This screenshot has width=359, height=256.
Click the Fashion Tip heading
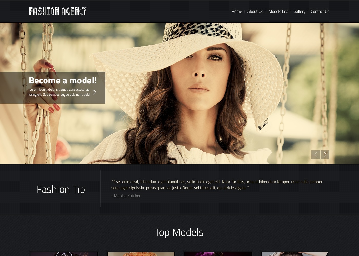[61, 189]
